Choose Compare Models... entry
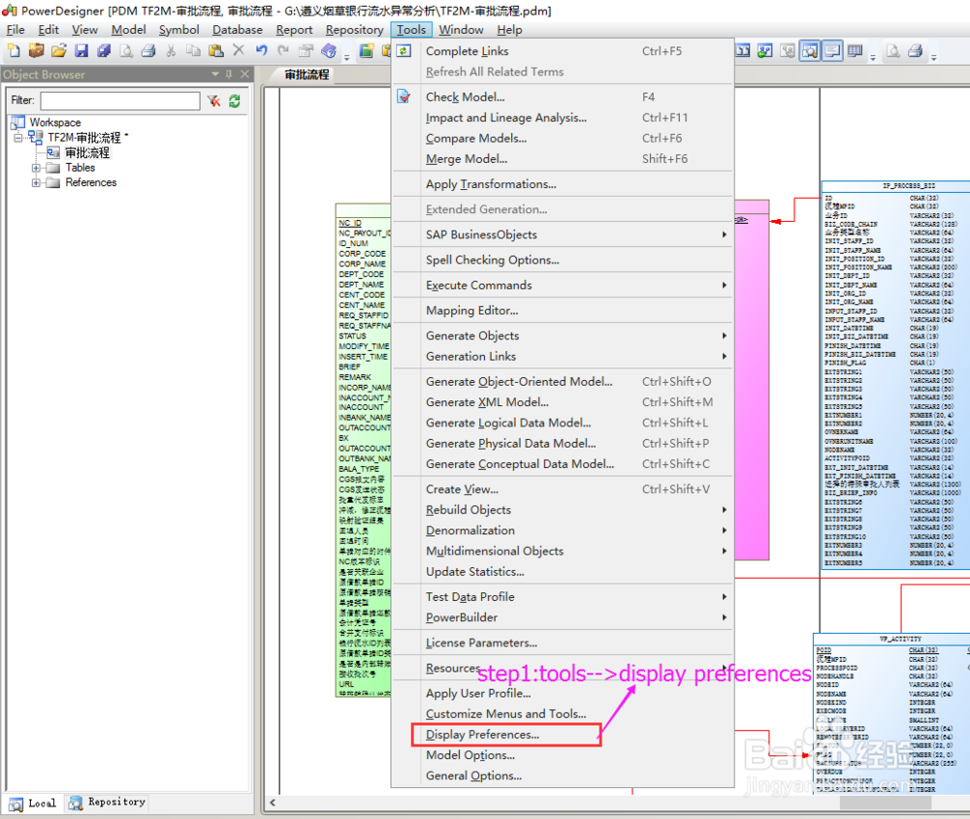The width and height of the screenshot is (970, 819). (x=563, y=139)
